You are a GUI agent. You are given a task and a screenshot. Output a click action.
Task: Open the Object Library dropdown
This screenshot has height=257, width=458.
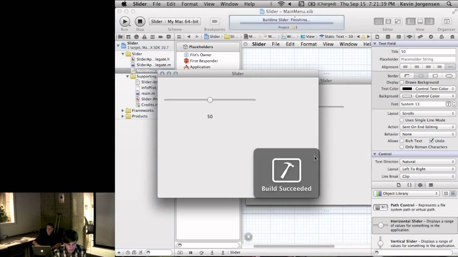coord(406,193)
